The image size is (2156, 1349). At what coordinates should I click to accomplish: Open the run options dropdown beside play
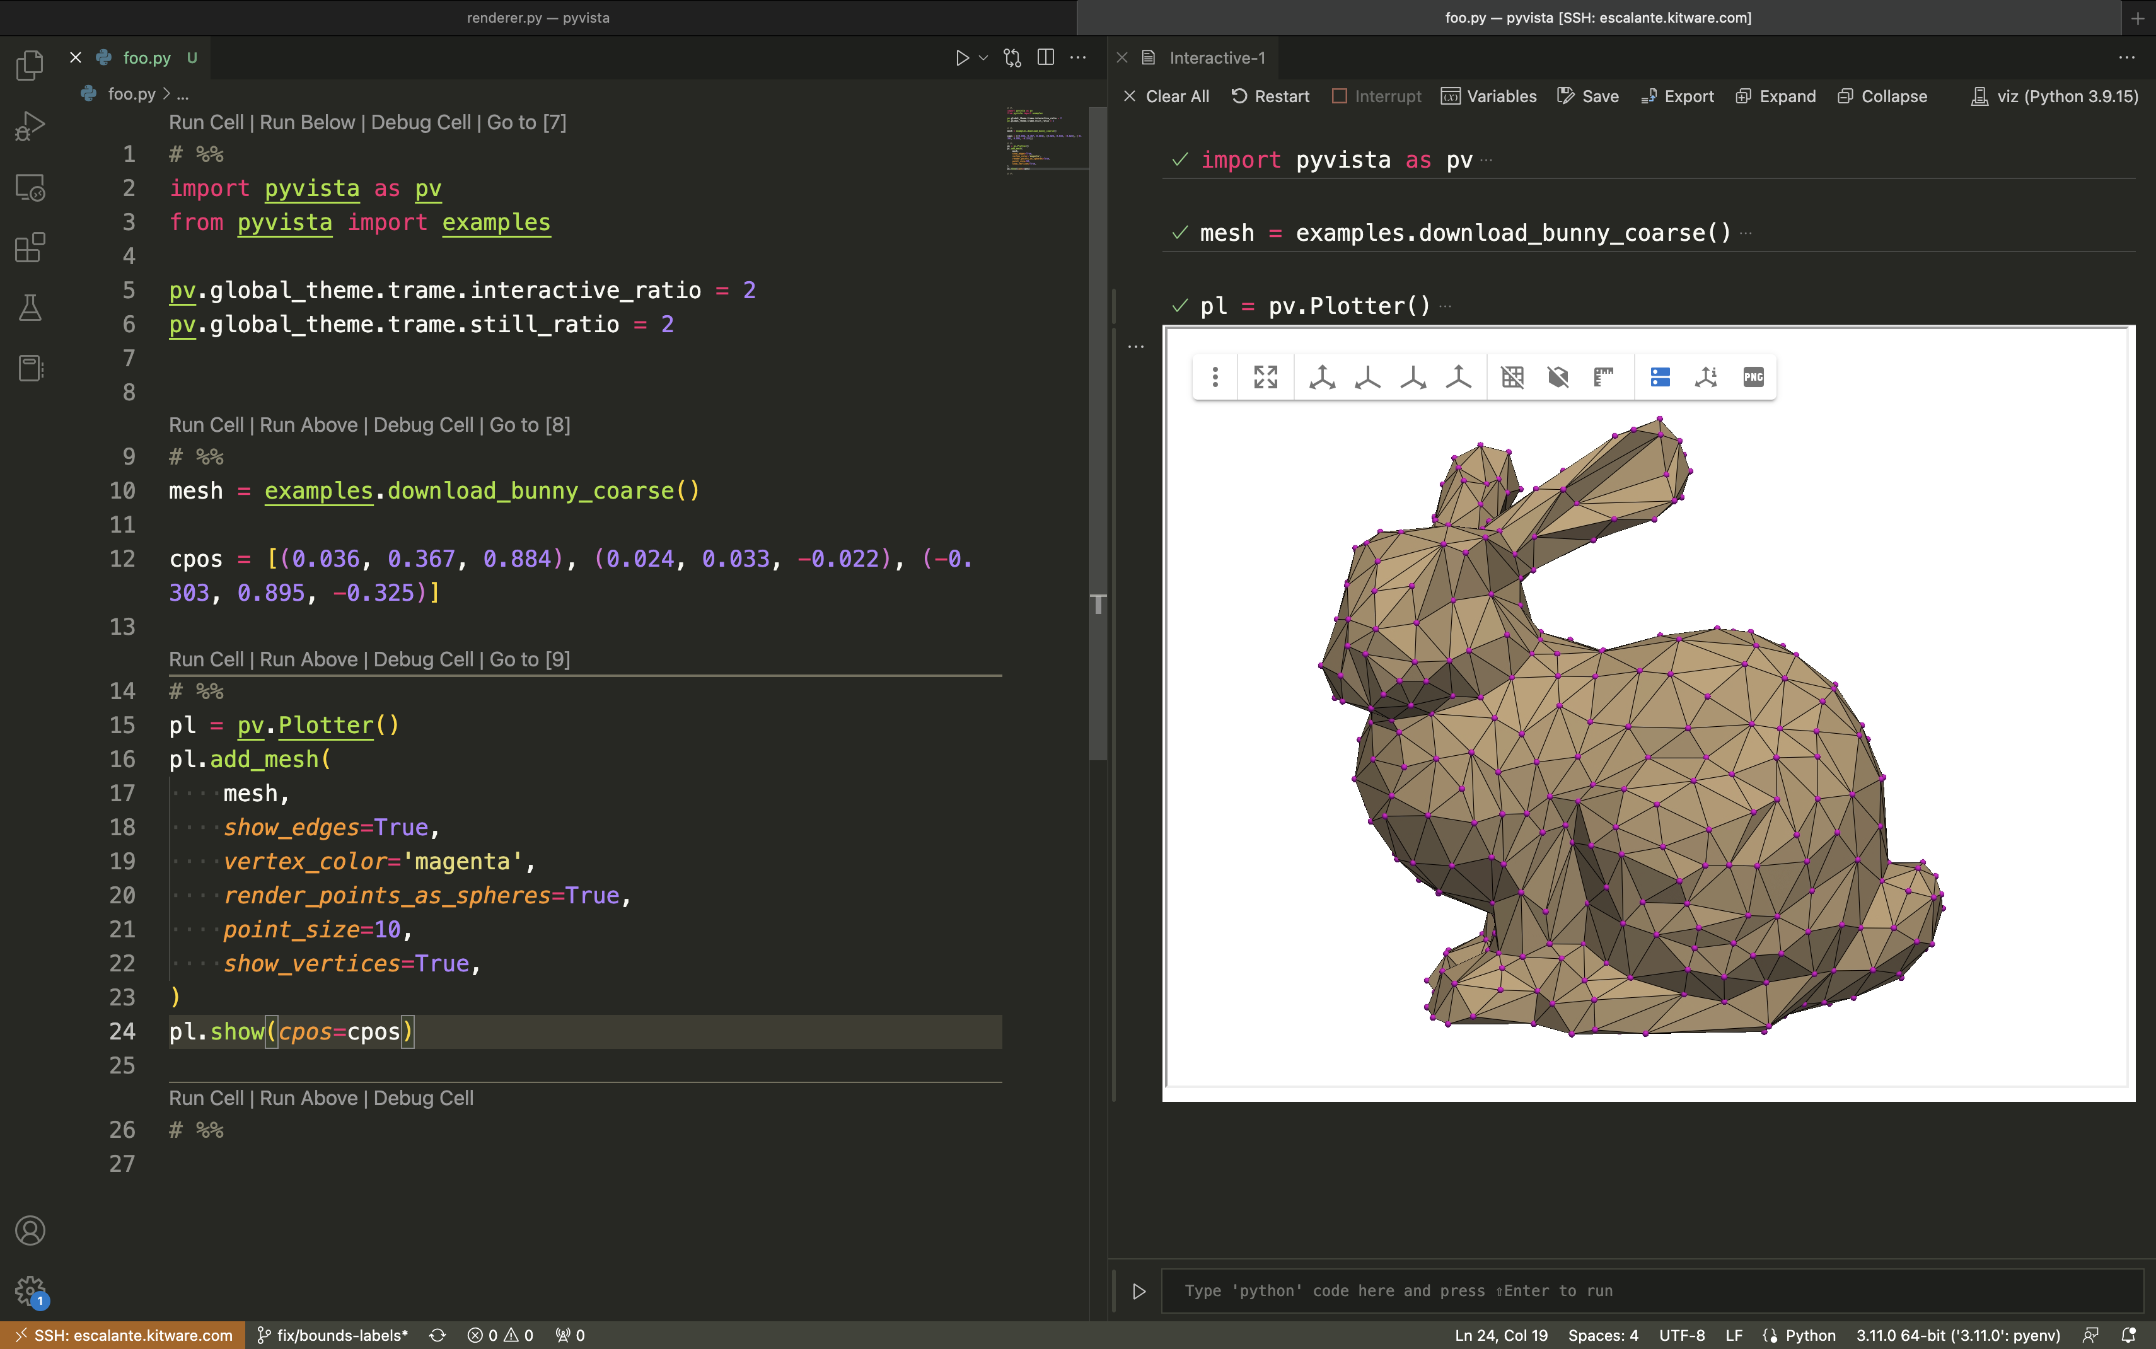tap(983, 58)
